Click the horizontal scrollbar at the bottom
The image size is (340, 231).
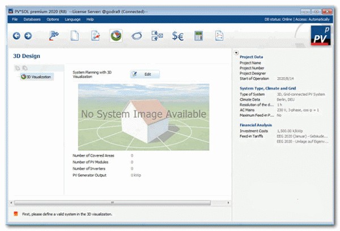pos(113,202)
